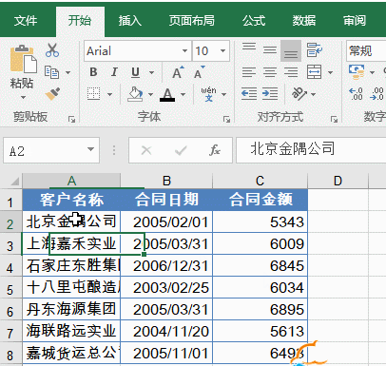Viewport: 386px width, 366px height.
Task: Open the font name dropdown
Action: (184, 50)
